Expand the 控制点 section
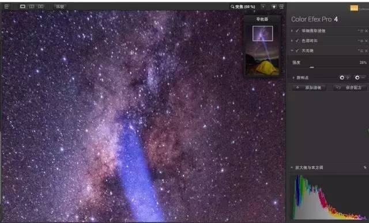This screenshot has height=223, width=369. pos(293,78)
